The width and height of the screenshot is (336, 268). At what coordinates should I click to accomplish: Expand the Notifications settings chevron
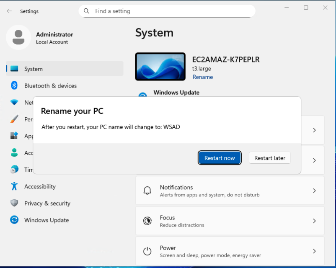(314, 191)
